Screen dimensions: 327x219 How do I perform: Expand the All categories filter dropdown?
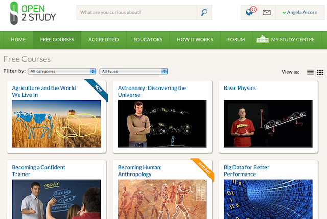pos(62,71)
